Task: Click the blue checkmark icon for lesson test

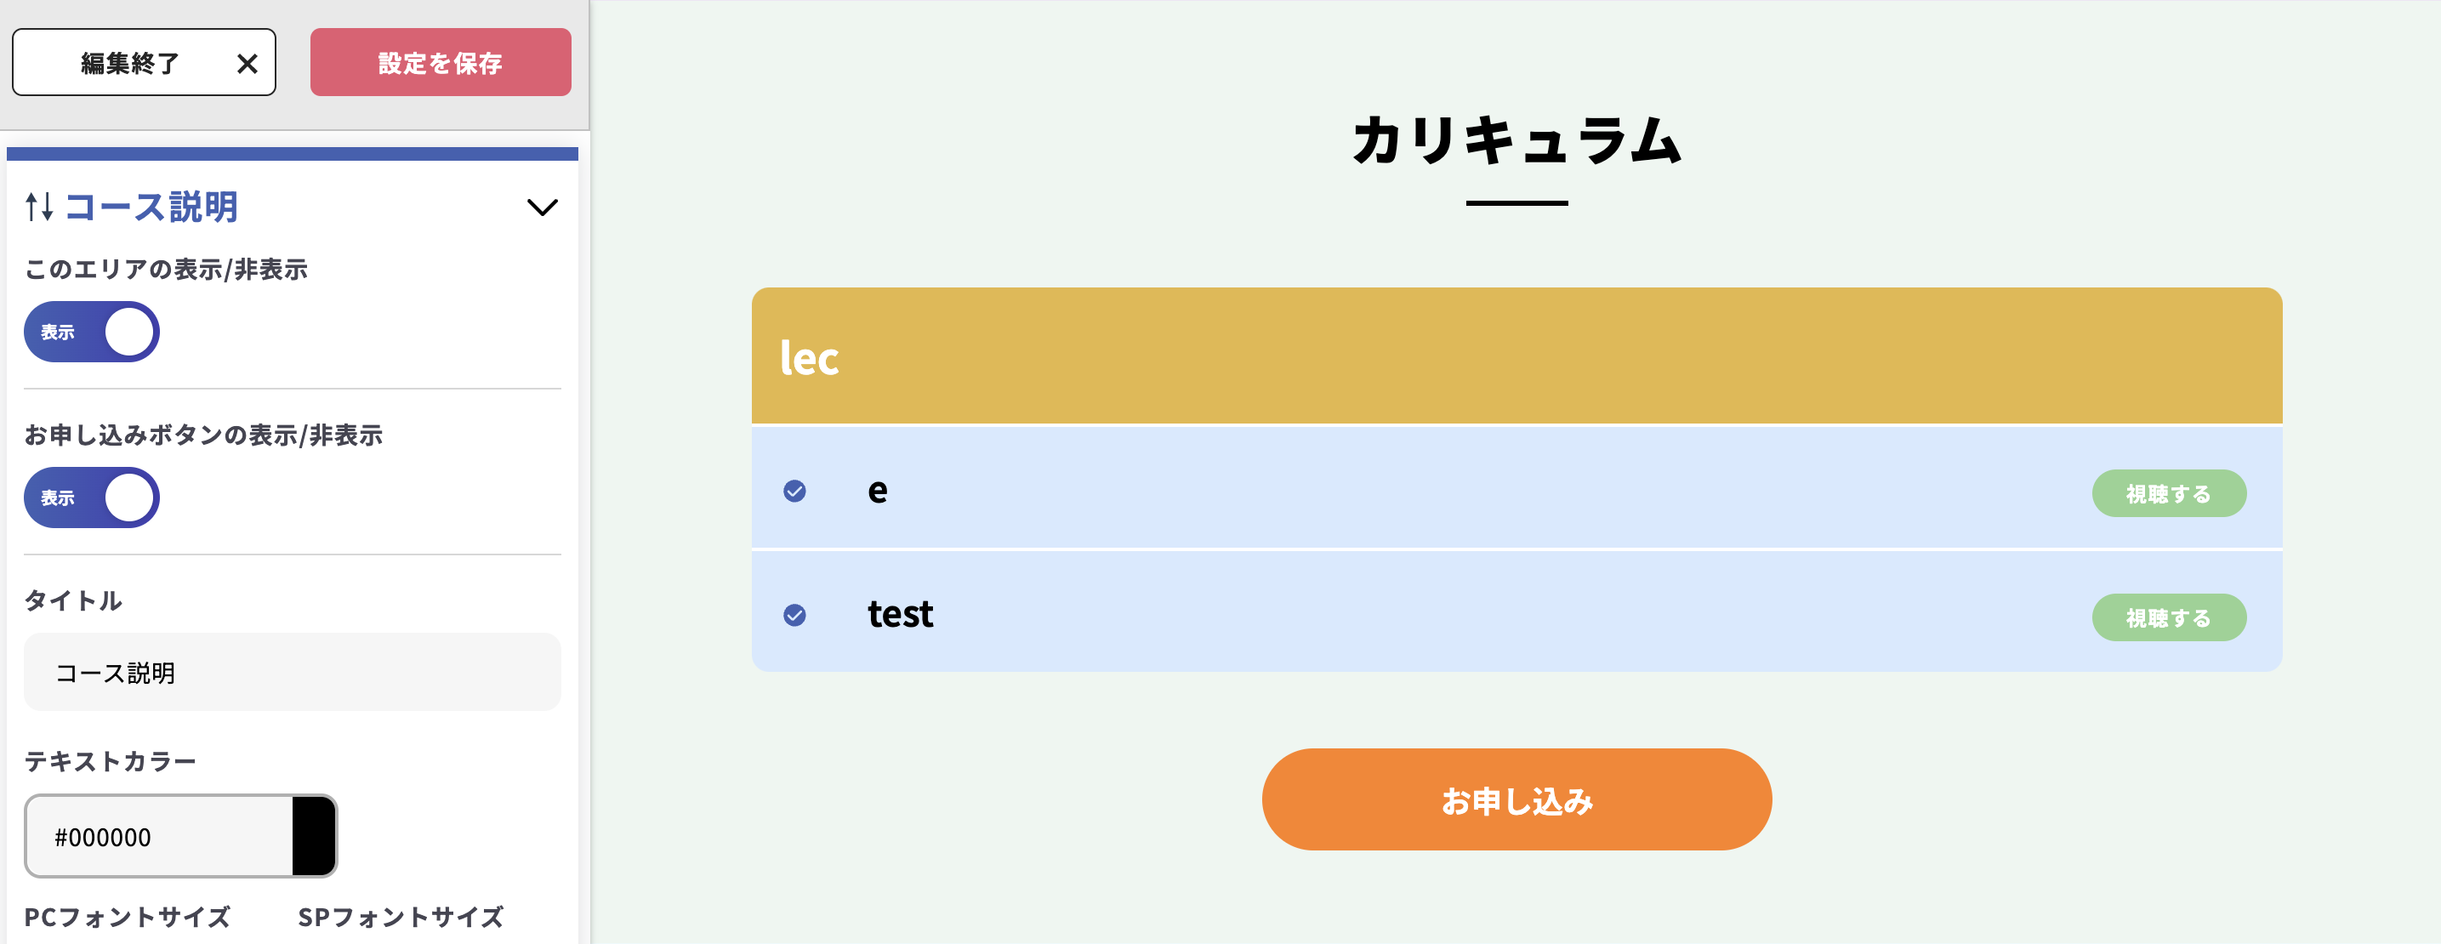Action: 795,616
